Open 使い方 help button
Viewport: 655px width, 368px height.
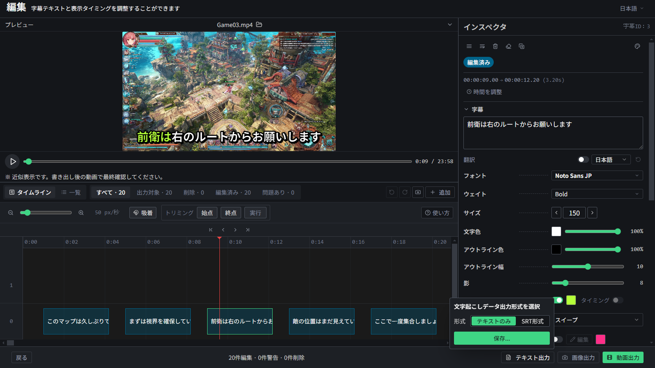(437, 213)
